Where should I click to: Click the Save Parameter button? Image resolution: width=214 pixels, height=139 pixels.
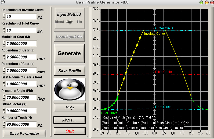point(24,134)
